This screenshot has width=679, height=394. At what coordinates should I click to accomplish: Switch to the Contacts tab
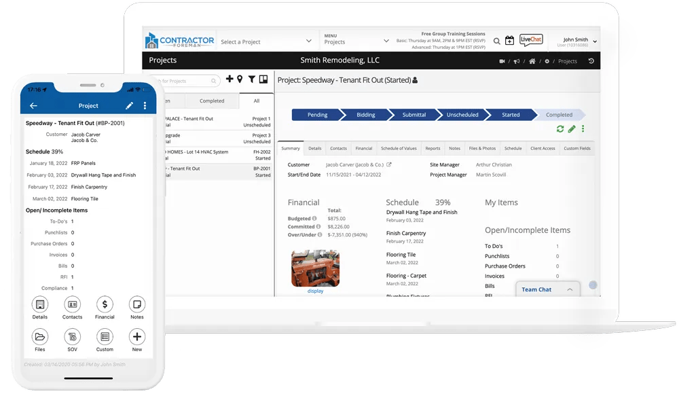(339, 148)
